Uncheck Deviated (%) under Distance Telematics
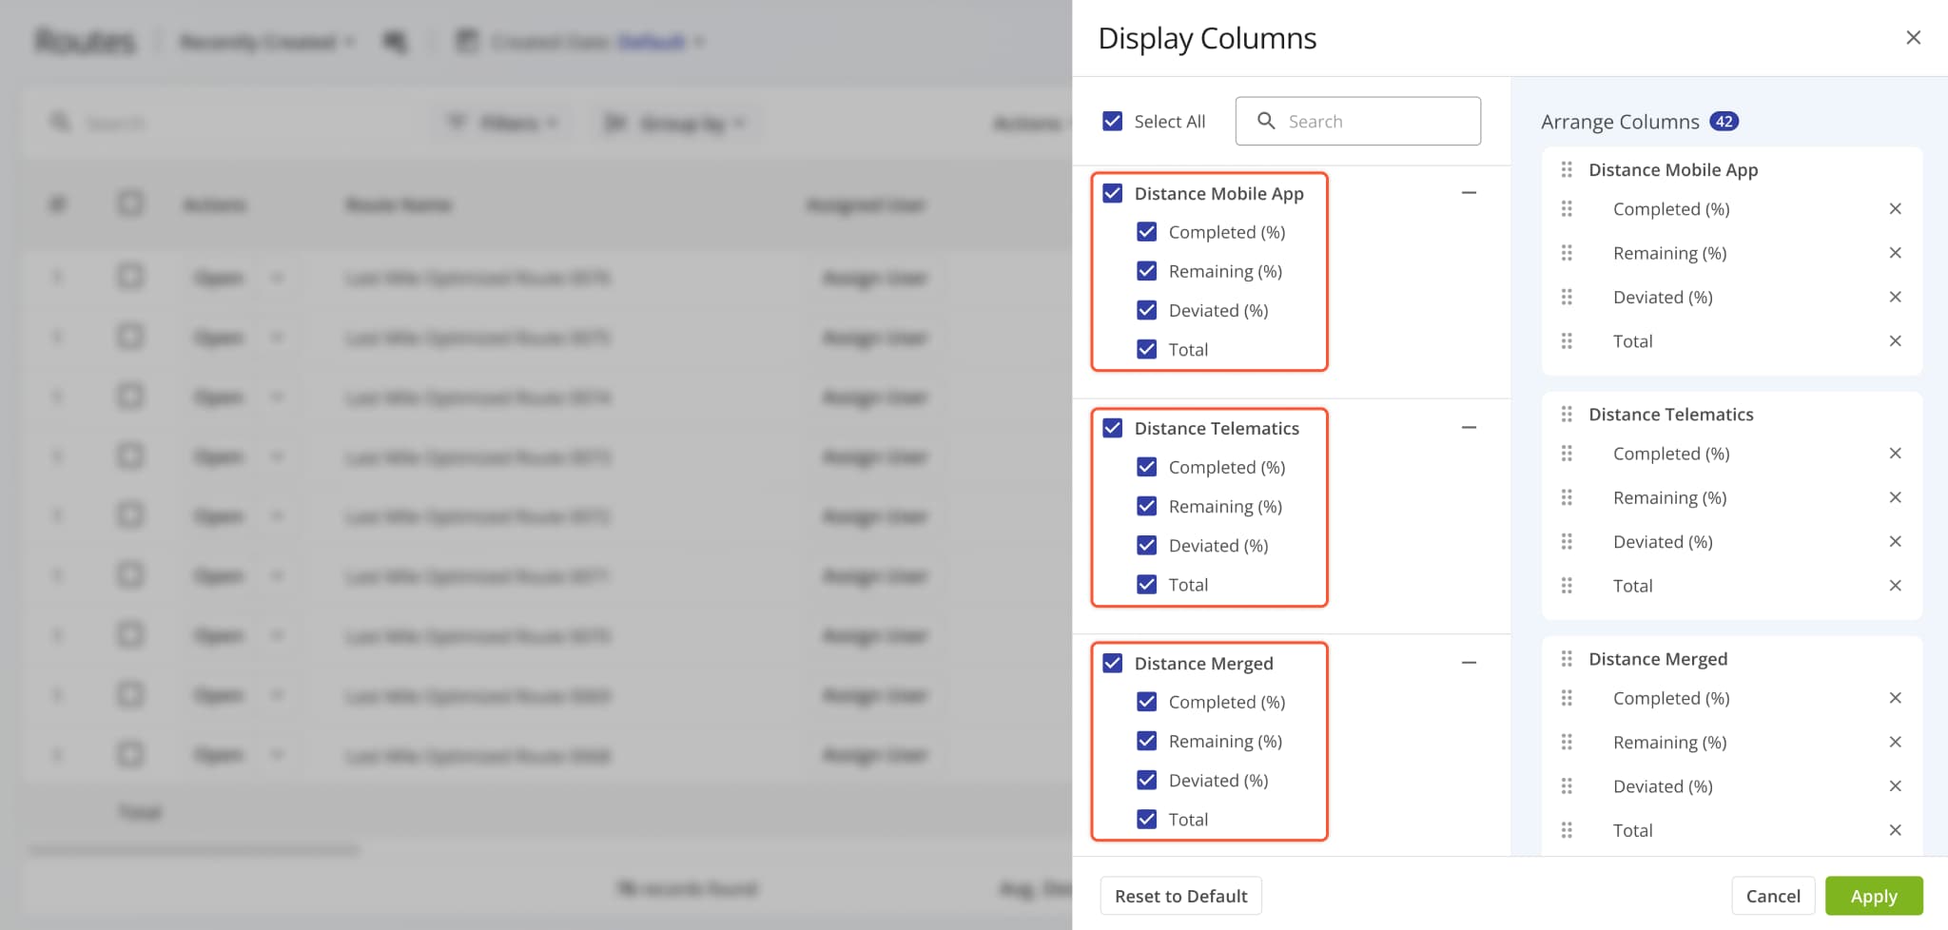Image resolution: width=1948 pixels, height=930 pixels. (1147, 546)
